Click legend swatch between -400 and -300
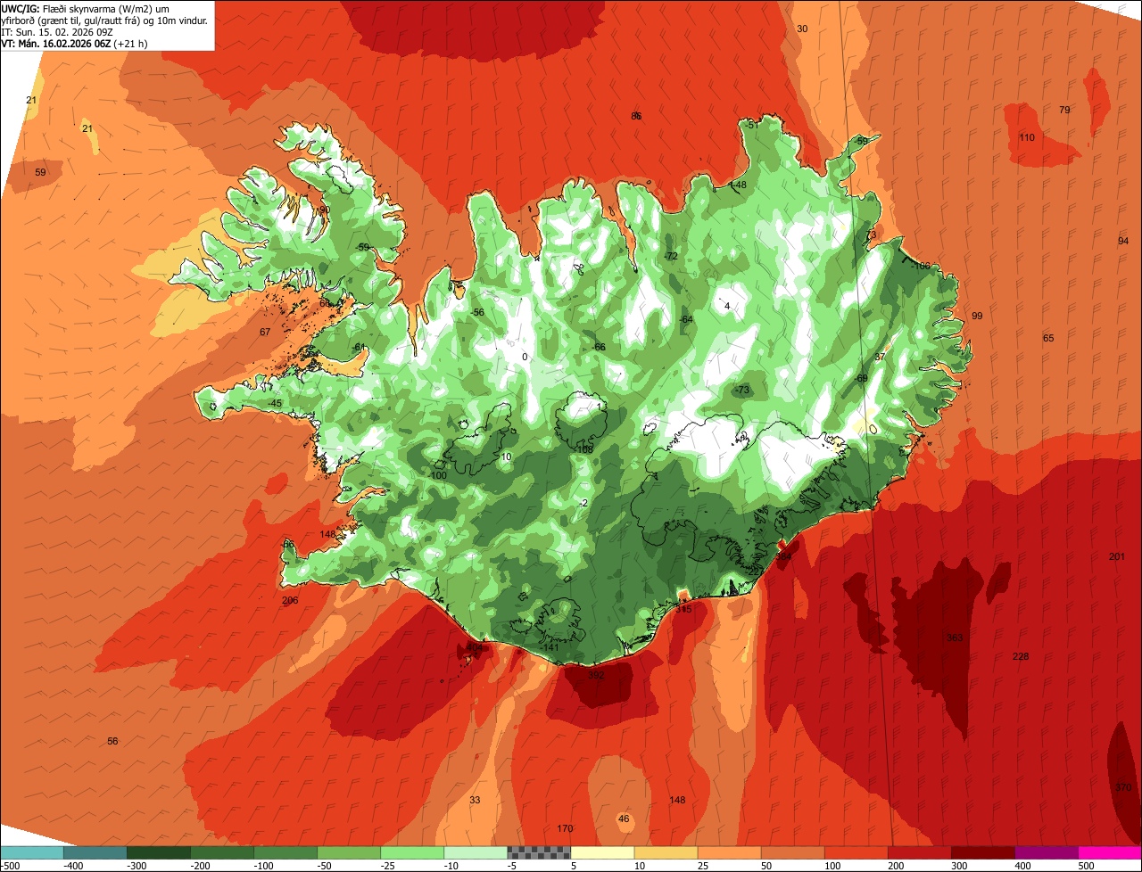Image resolution: width=1142 pixels, height=872 pixels. [x=95, y=852]
